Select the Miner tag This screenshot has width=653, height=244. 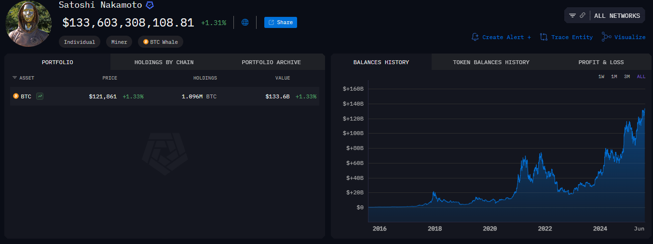point(119,42)
